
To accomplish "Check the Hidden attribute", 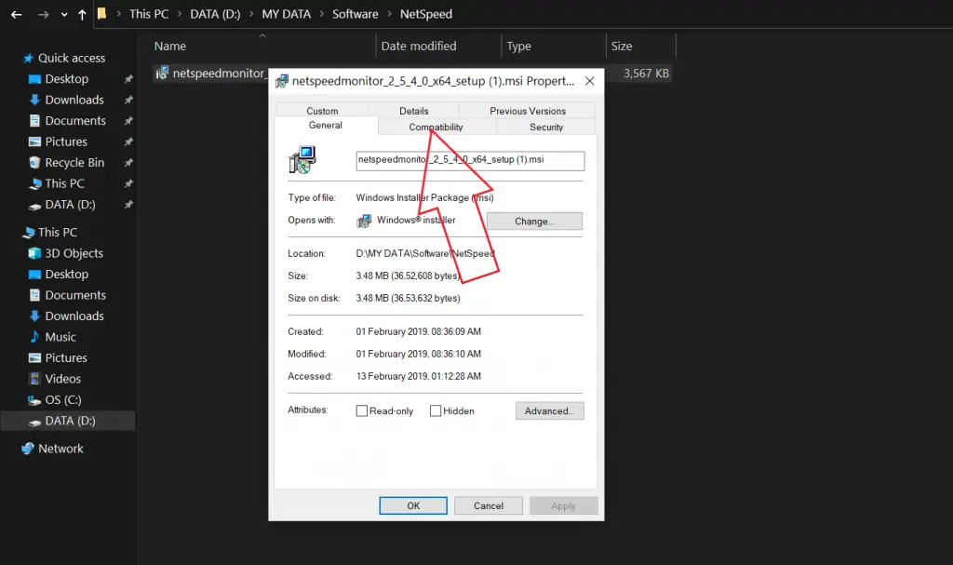I will pyautogui.click(x=435, y=410).
